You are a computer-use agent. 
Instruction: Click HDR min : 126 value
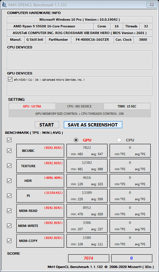pyautogui.click(x=77, y=184)
